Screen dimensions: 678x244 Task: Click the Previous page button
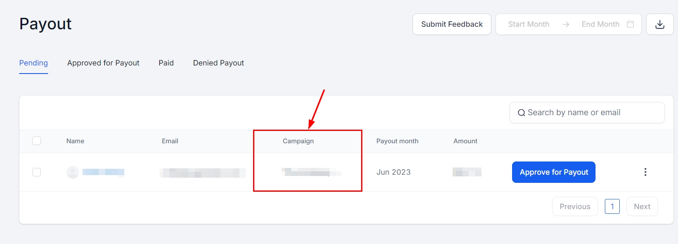coord(575,207)
